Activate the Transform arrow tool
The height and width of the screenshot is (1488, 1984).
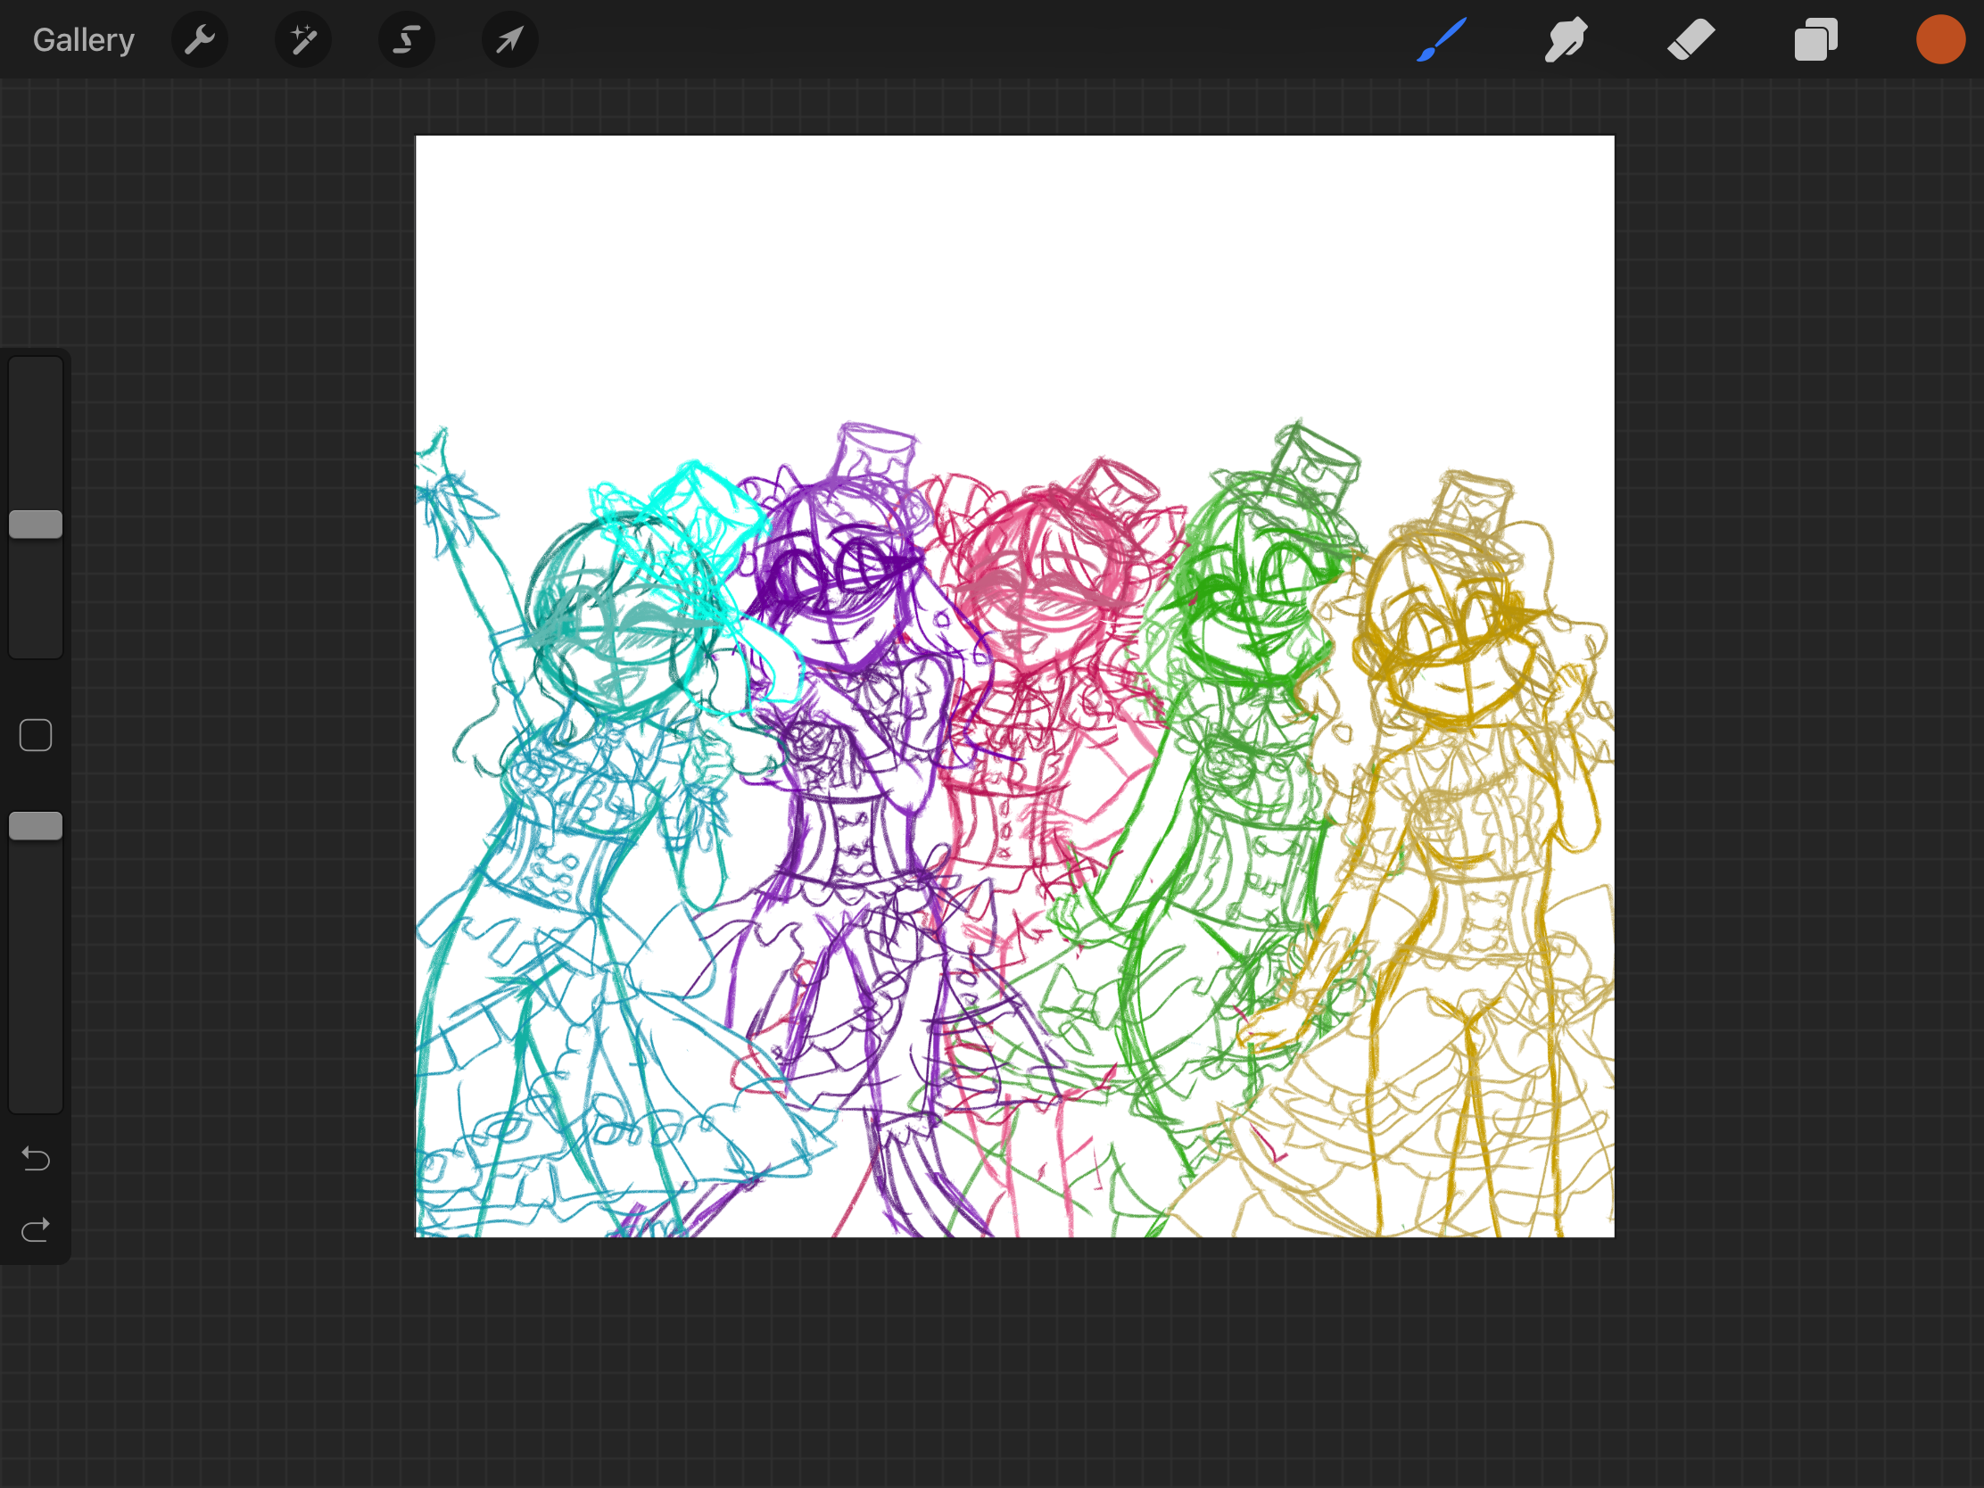coord(509,39)
